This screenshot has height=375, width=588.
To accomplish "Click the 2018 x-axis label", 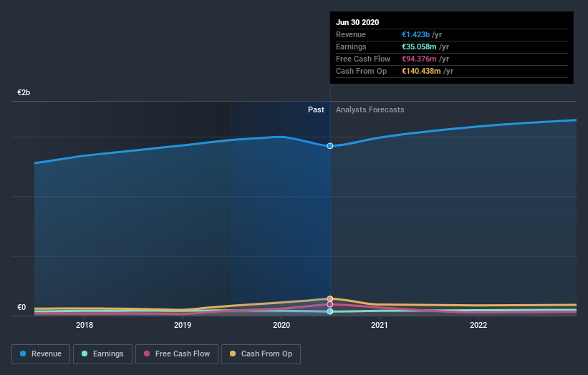I will coord(85,325).
